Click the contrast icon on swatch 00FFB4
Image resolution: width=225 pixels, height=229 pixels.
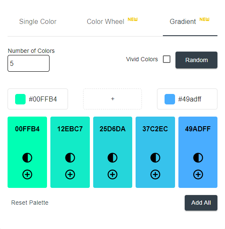[27, 158]
